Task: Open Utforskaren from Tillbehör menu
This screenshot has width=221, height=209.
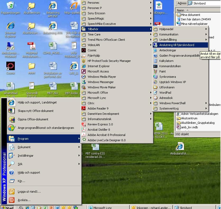Action: [x=180, y=87]
